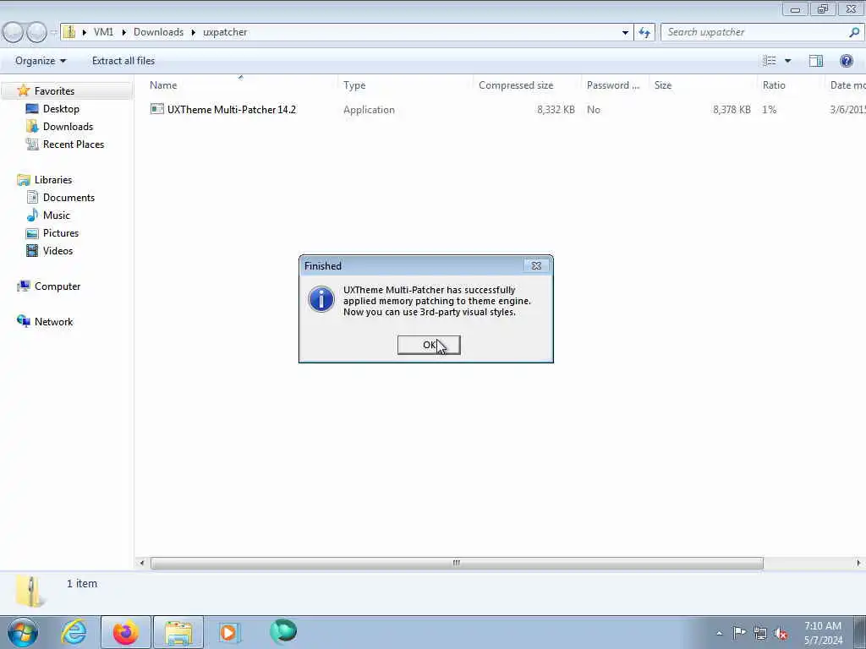
Task: Open Documents library
Action: (69, 198)
